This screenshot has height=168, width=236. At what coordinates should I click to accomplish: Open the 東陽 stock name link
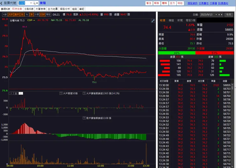43,3
